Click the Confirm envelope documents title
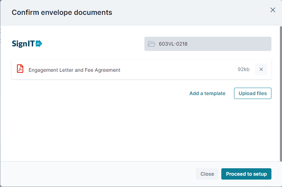The height and width of the screenshot is (187, 282). (x=62, y=12)
